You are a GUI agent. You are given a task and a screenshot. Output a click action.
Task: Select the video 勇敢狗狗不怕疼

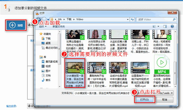97,75
